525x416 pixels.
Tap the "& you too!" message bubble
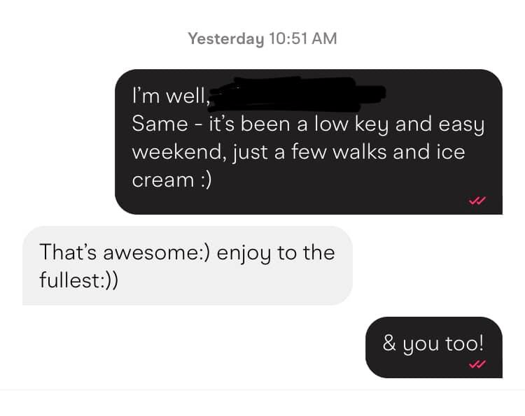(434, 347)
